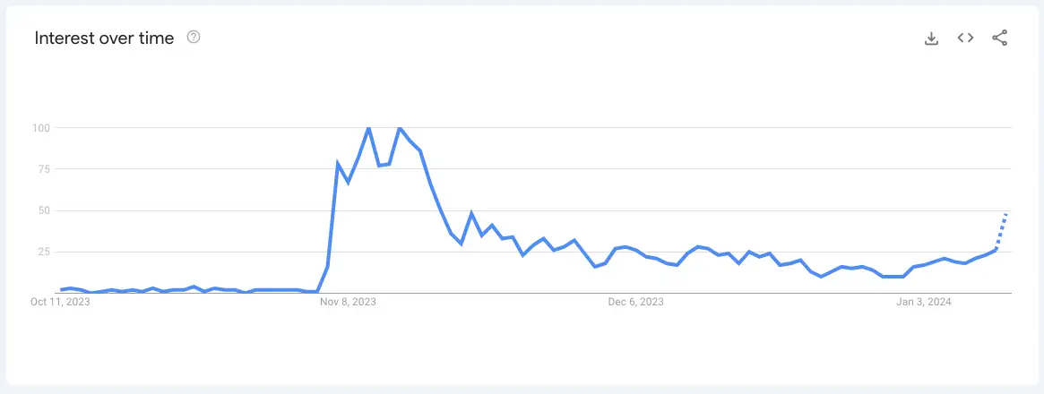Select the second 100 peak on the line

pos(400,127)
